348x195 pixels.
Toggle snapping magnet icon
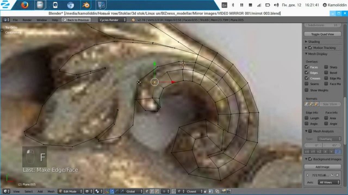[x=173, y=191]
